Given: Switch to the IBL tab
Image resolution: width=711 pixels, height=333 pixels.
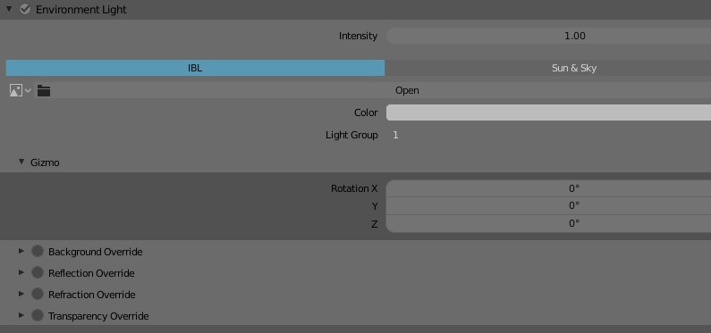Looking at the screenshot, I should tap(195, 68).
